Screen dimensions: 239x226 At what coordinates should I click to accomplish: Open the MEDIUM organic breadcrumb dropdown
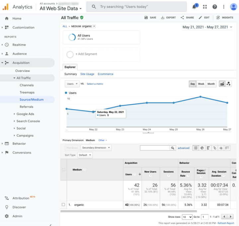(94, 26)
